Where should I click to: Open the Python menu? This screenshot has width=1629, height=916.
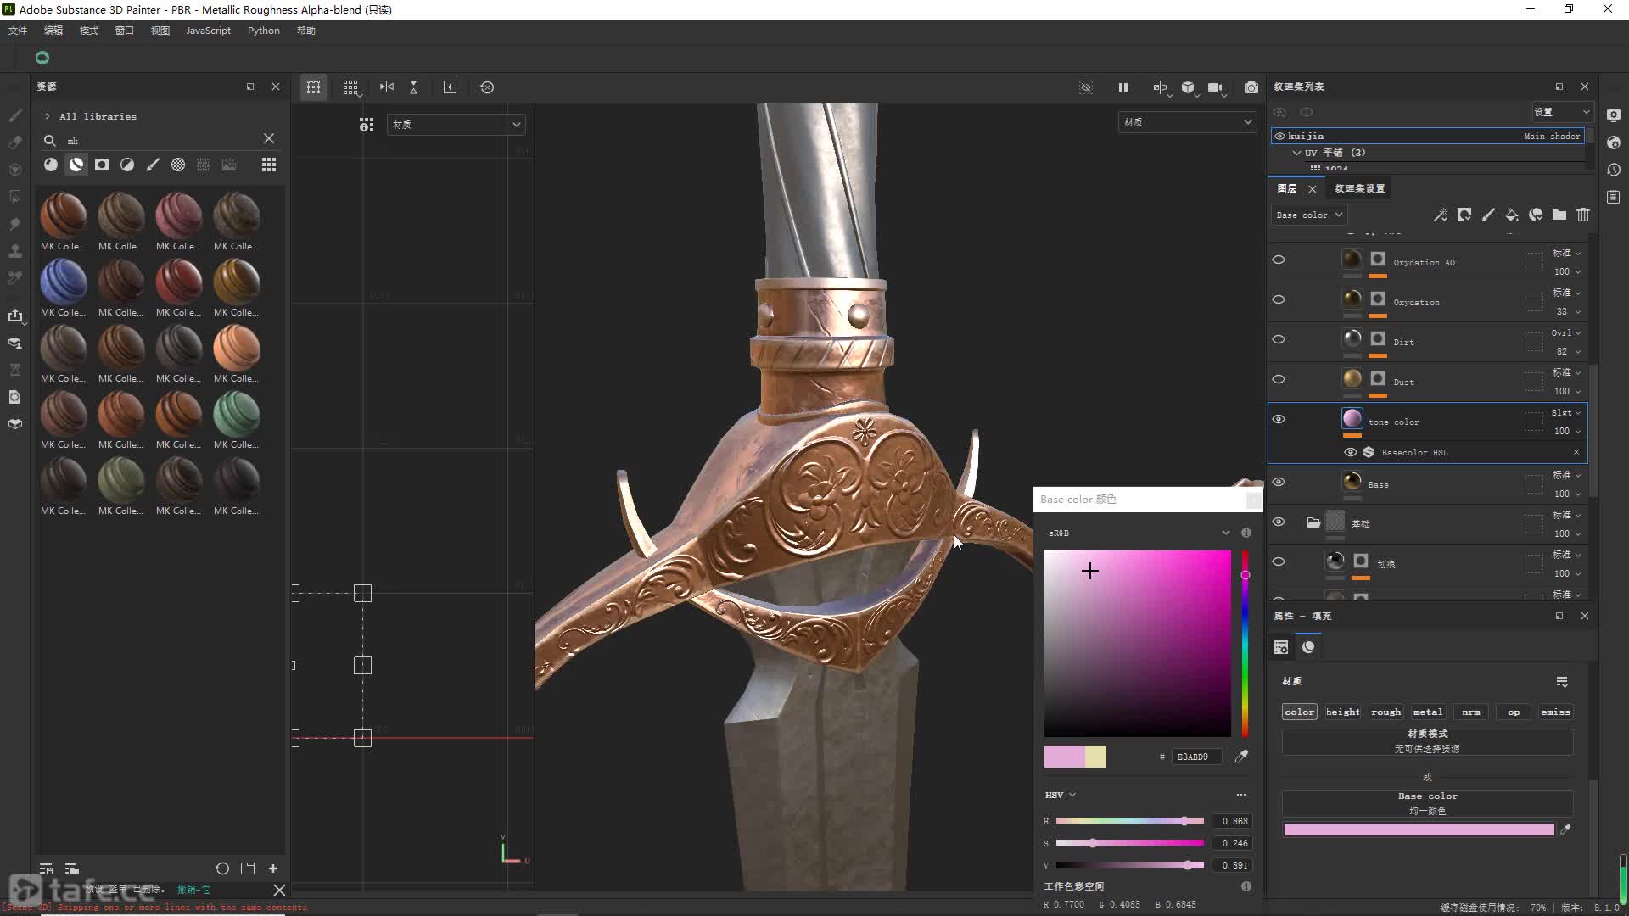264,31
